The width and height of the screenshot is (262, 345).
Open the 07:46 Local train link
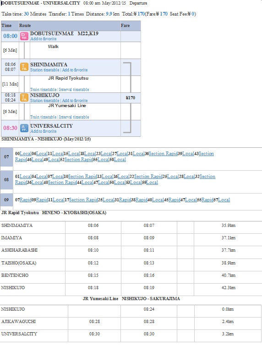[38, 160]
